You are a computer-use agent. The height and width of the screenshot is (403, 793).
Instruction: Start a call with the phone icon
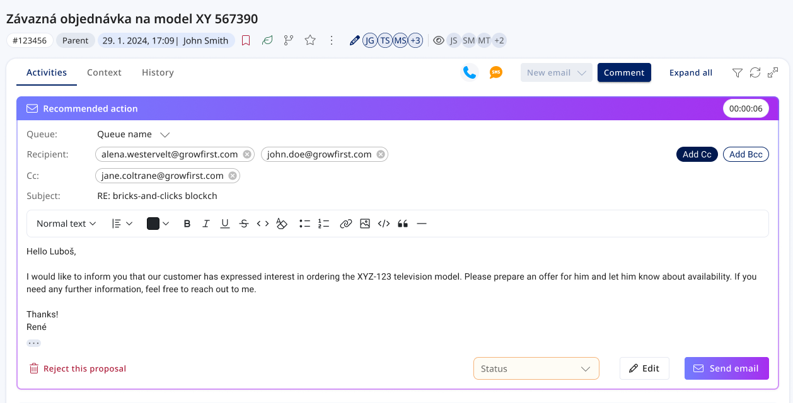coord(470,72)
